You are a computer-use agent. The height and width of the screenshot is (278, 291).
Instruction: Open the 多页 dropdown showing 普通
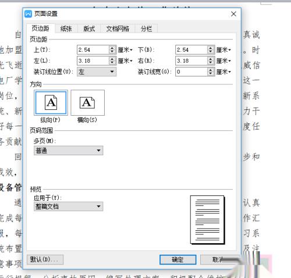[x=68, y=151]
